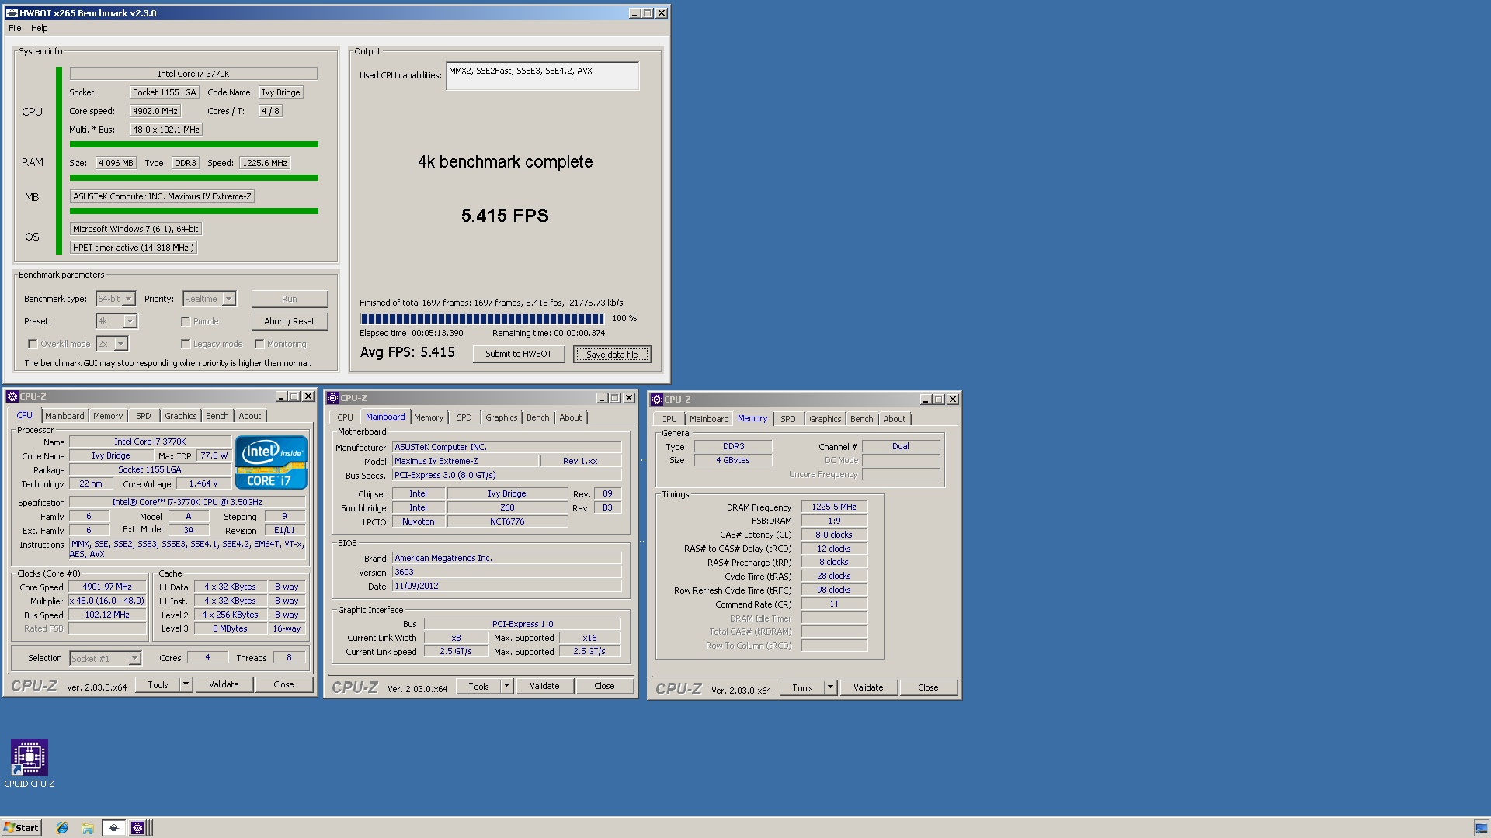
Task: Minimize the CPU-Z Memory window
Action: pos(925,400)
